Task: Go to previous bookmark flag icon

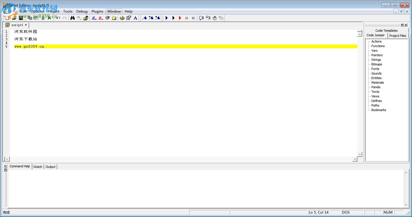Action: [158, 18]
